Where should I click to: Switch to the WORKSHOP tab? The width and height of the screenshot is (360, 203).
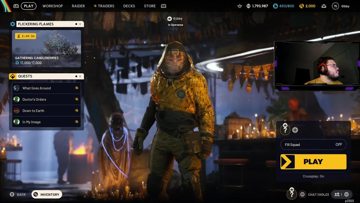(x=53, y=6)
